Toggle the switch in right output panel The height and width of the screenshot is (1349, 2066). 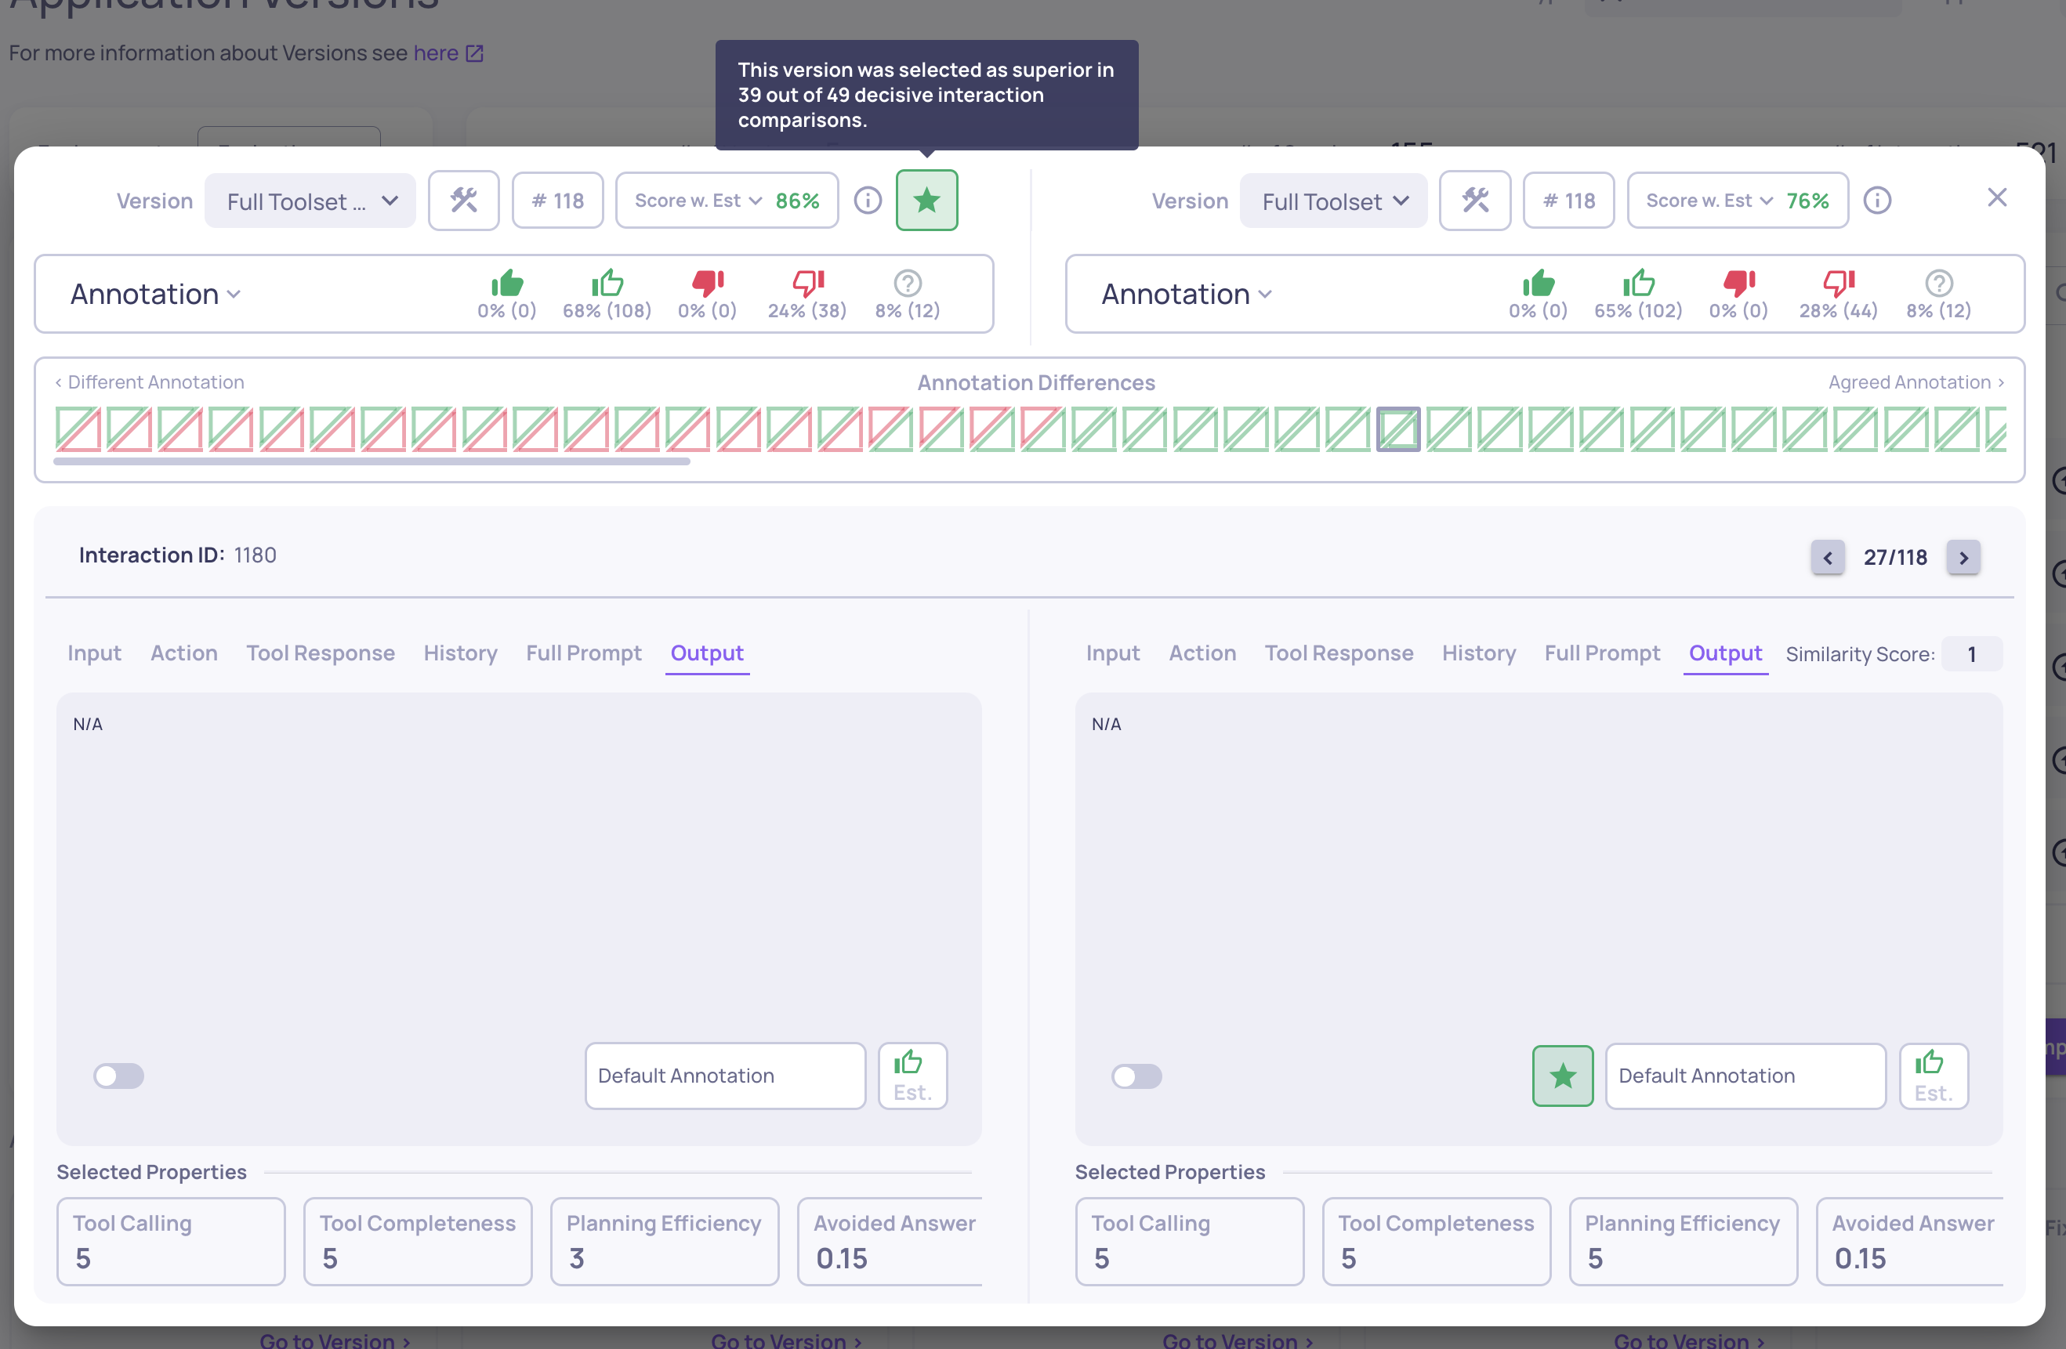1136,1076
